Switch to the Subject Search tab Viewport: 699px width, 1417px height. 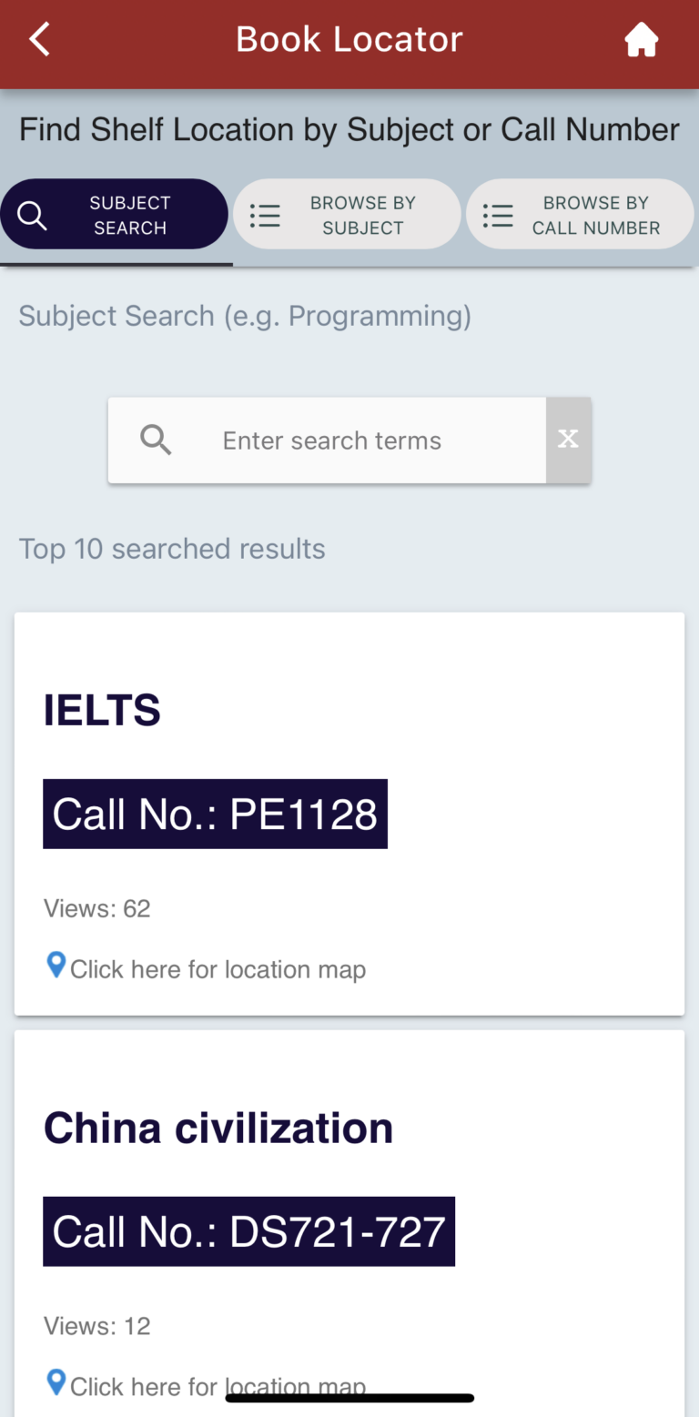click(115, 214)
